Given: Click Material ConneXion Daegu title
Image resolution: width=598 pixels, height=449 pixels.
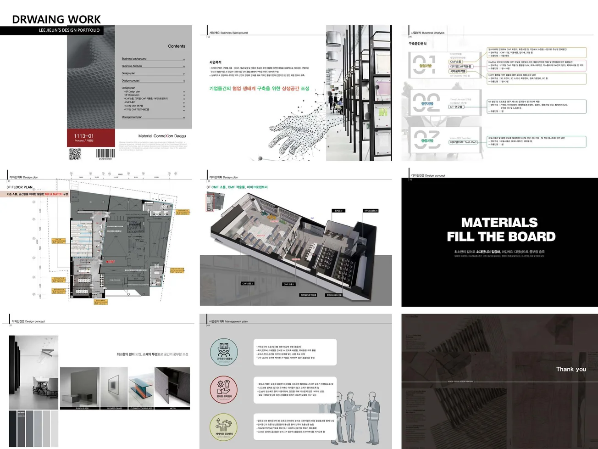Looking at the screenshot, I should (x=162, y=136).
